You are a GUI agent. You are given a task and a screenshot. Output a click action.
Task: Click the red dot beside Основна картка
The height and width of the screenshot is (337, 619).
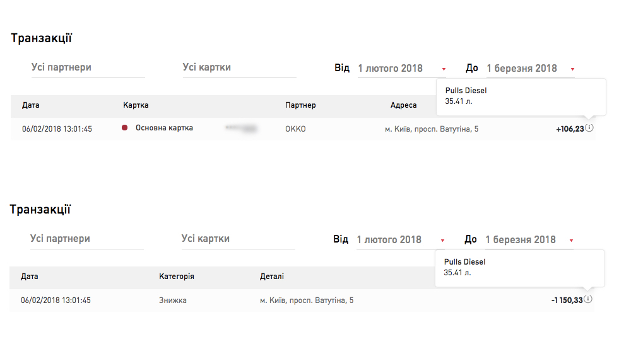[x=125, y=128]
